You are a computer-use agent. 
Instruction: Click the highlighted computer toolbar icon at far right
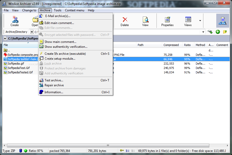point(222,21)
